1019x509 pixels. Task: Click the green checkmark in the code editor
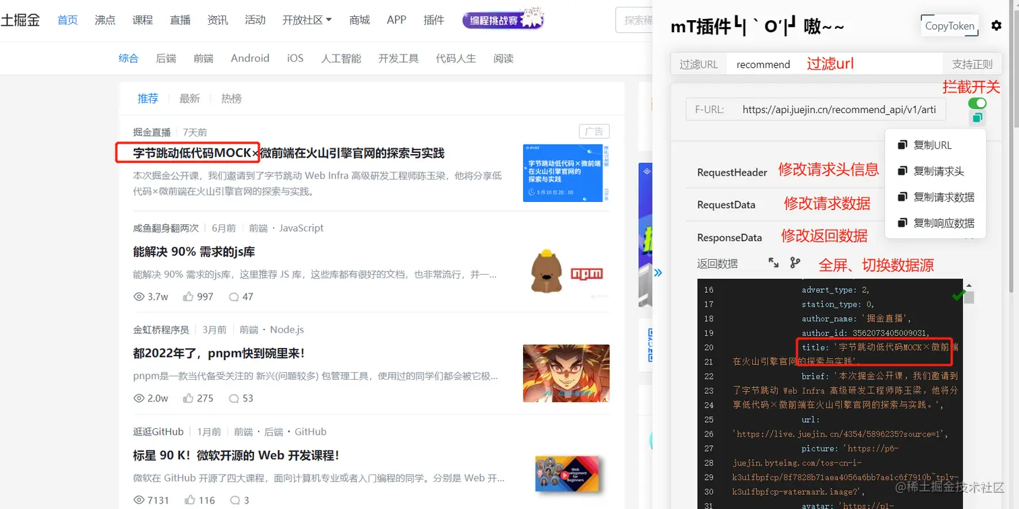958,296
